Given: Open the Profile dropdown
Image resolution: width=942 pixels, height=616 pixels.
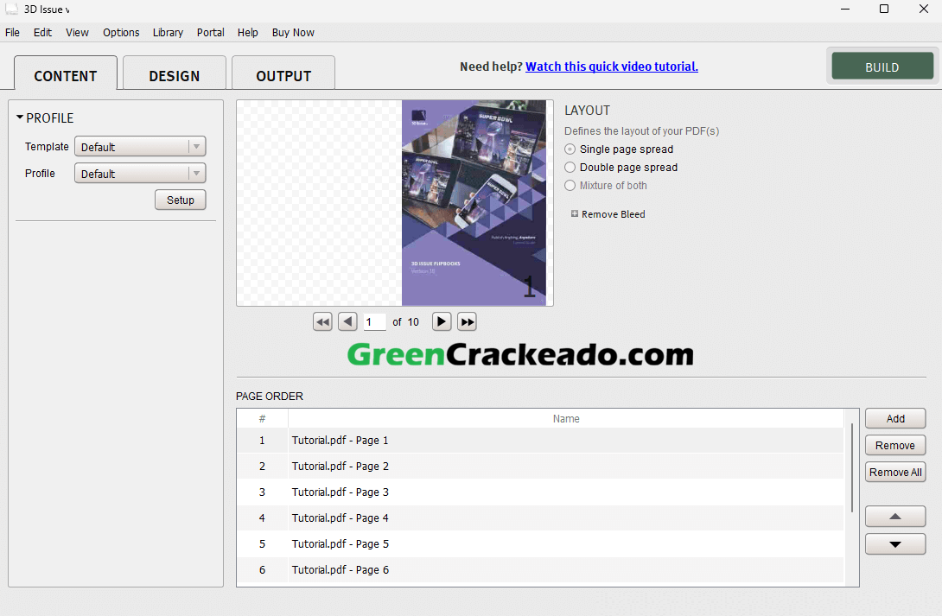Looking at the screenshot, I should pos(140,173).
